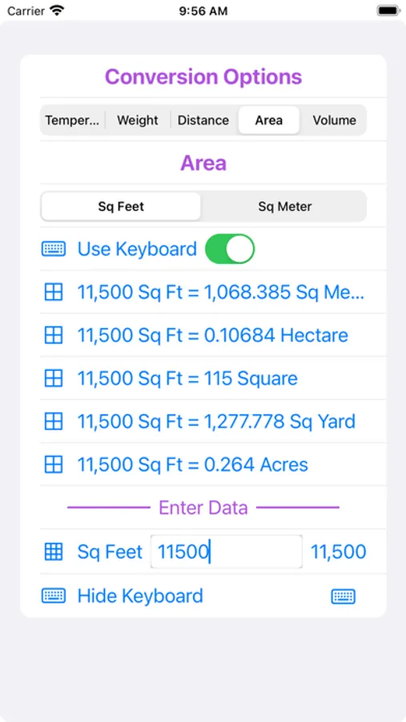Open the Distance conversion tab

pyautogui.click(x=203, y=120)
